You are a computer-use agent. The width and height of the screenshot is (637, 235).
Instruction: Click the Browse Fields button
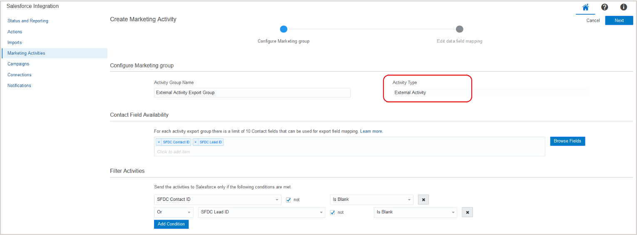click(567, 141)
